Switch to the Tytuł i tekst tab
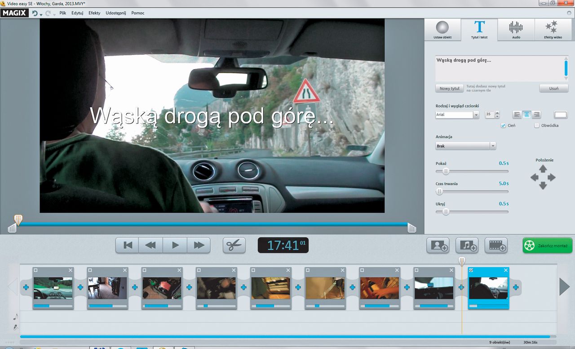Viewport: 575px width, 349px height. point(479,30)
